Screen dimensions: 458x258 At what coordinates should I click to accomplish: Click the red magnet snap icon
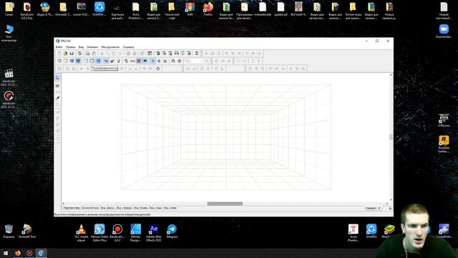tap(173, 61)
